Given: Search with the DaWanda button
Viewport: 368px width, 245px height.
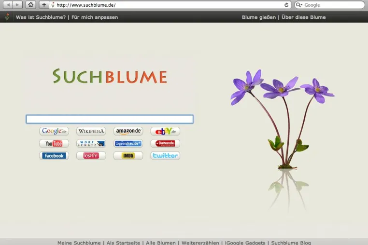Looking at the screenshot, I should coord(165,143).
